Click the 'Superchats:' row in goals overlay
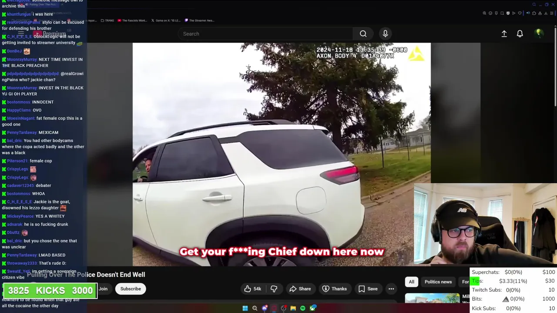This screenshot has width=557, height=313. [x=513, y=272]
